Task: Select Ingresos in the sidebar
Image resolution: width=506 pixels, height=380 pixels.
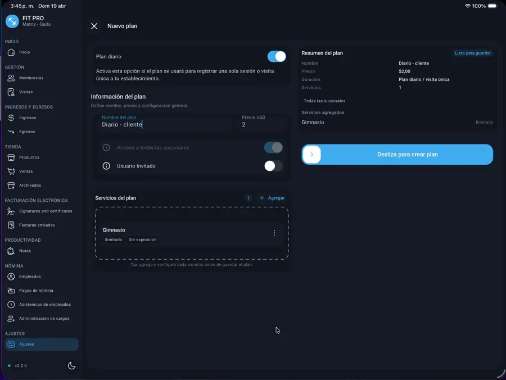Action: (x=28, y=118)
